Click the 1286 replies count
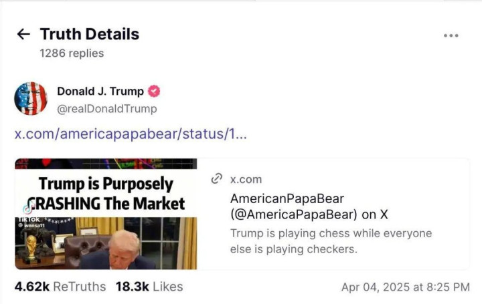 coord(72,53)
